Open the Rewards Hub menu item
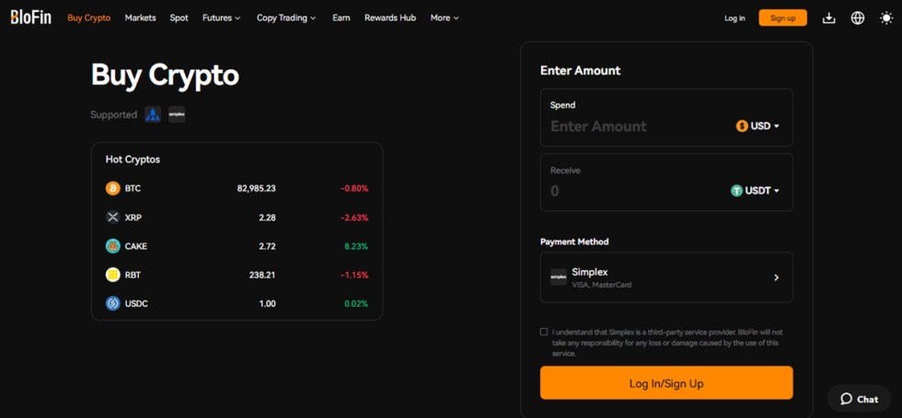902x418 pixels. point(390,17)
